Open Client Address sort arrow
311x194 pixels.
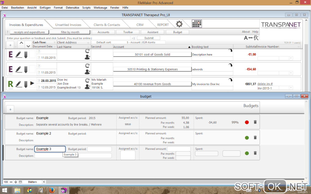coord(88,43)
